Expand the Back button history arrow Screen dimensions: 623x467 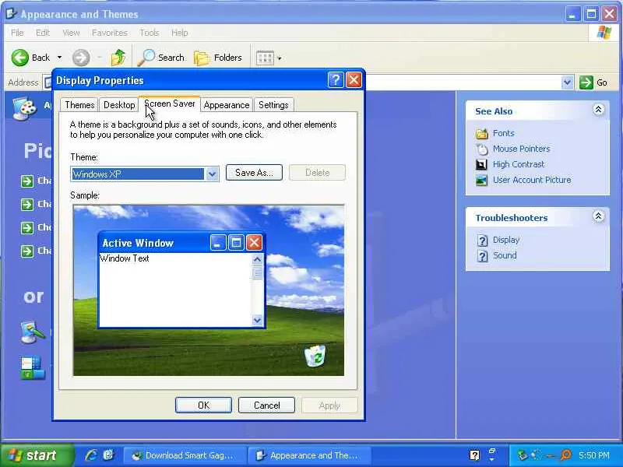[x=60, y=58]
